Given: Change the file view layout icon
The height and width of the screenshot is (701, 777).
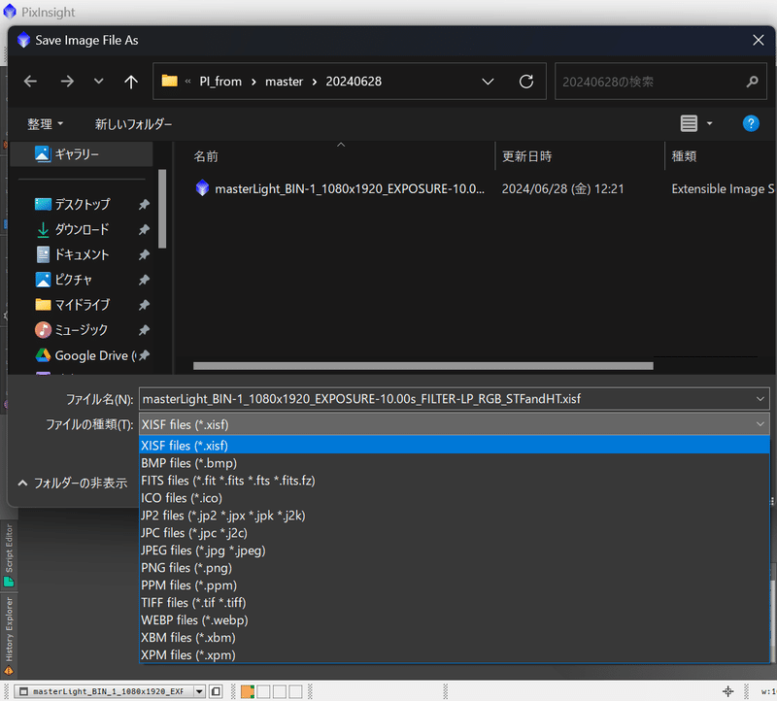Looking at the screenshot, I should click(689, 123).
